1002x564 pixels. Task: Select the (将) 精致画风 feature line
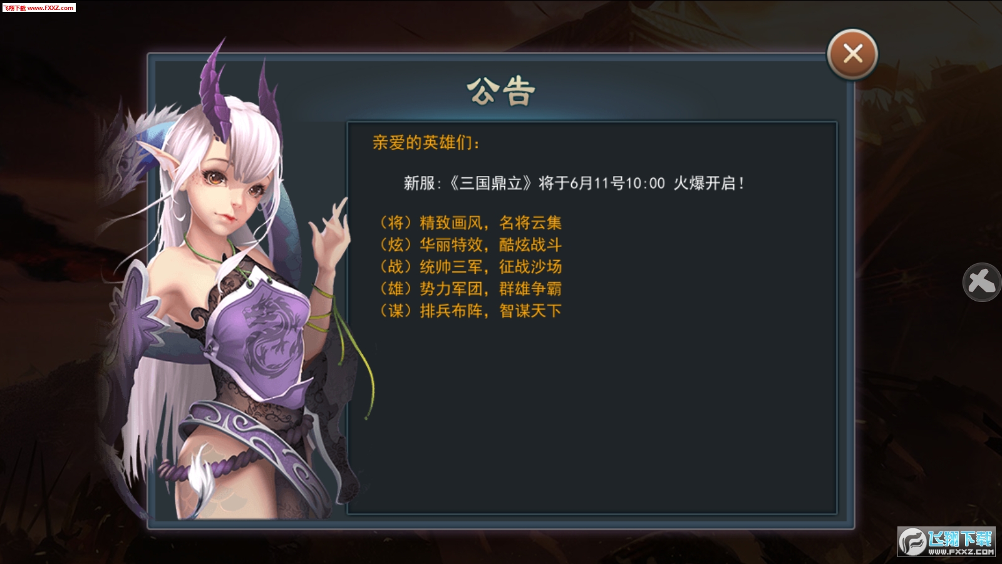[470, 222]
